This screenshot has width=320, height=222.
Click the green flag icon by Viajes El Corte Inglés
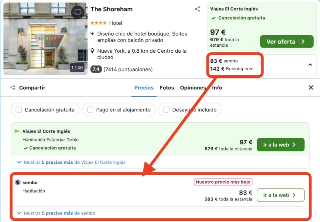(x=17, y=131)
